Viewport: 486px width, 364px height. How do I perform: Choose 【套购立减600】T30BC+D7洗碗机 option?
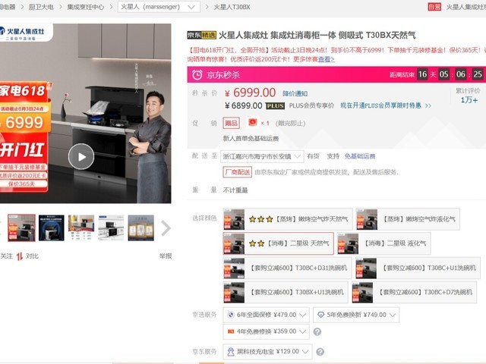(414, 292)
